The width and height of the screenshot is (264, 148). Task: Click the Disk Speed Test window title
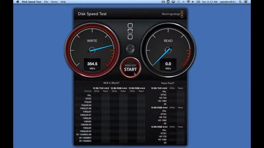tap(92, 14)
